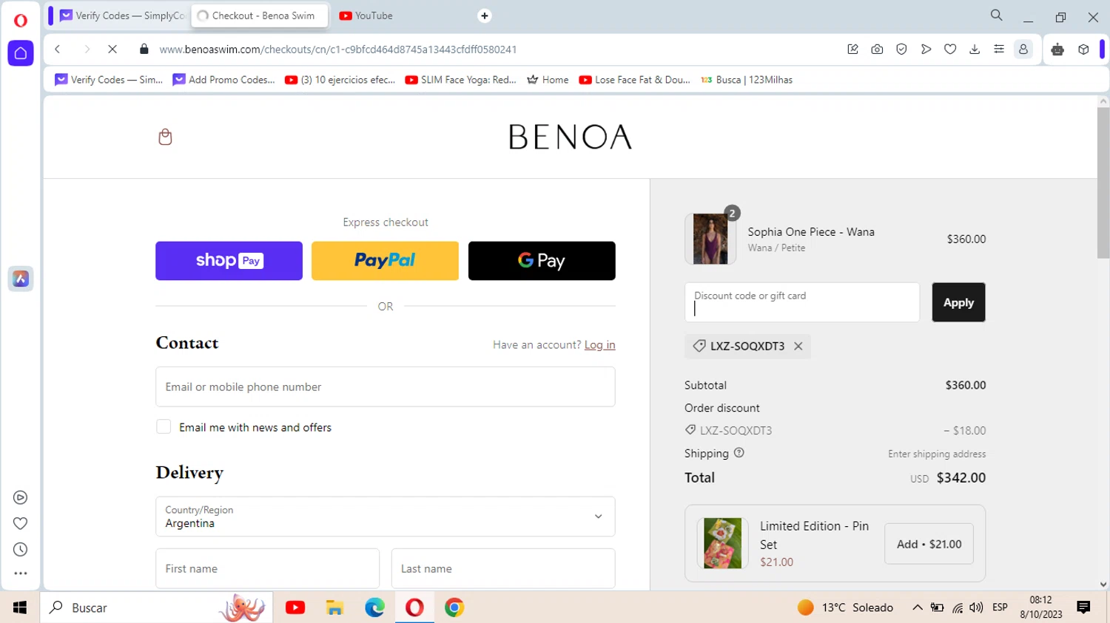
Task: Switch to Checkout - Benoa Swim tab
Action: (x=260, y=16)
